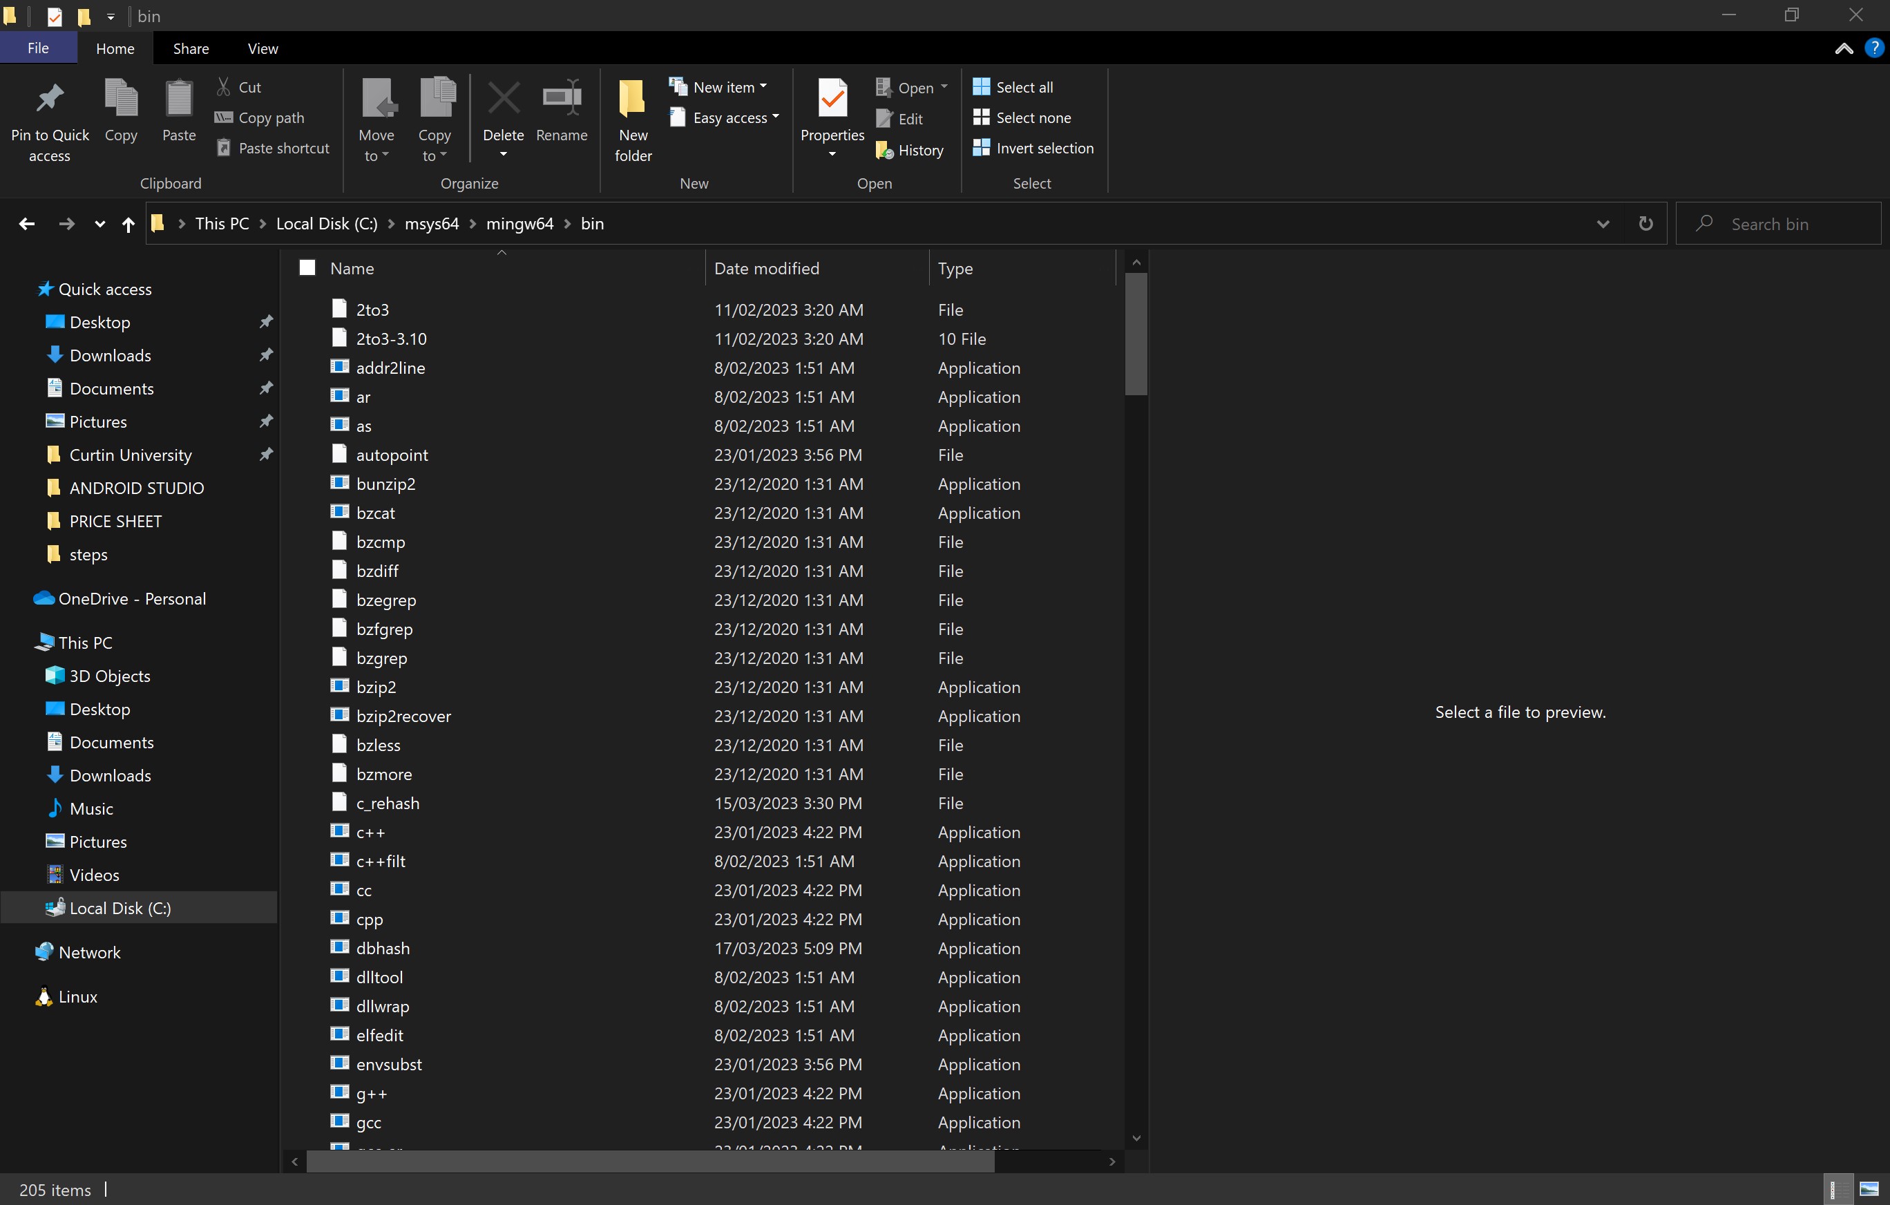Click Pin to Quick access icon
The height and width of the screenshot is (1205, 1890).
coord(50,98)
